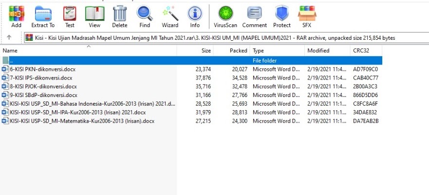
Task: Click Word icon of Matematika file
Action: tap(5, 121)
